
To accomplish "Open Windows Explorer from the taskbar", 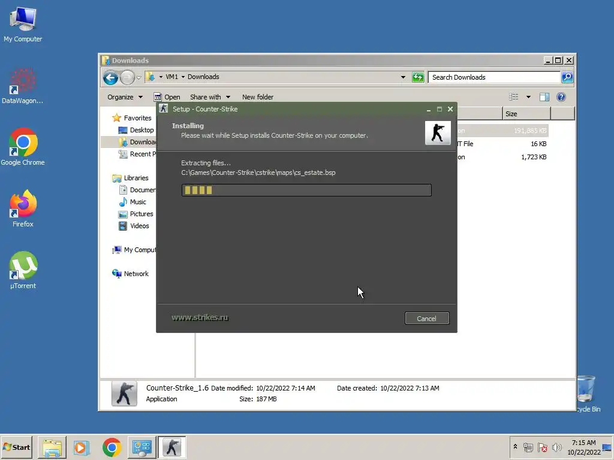I will point(52,447).
